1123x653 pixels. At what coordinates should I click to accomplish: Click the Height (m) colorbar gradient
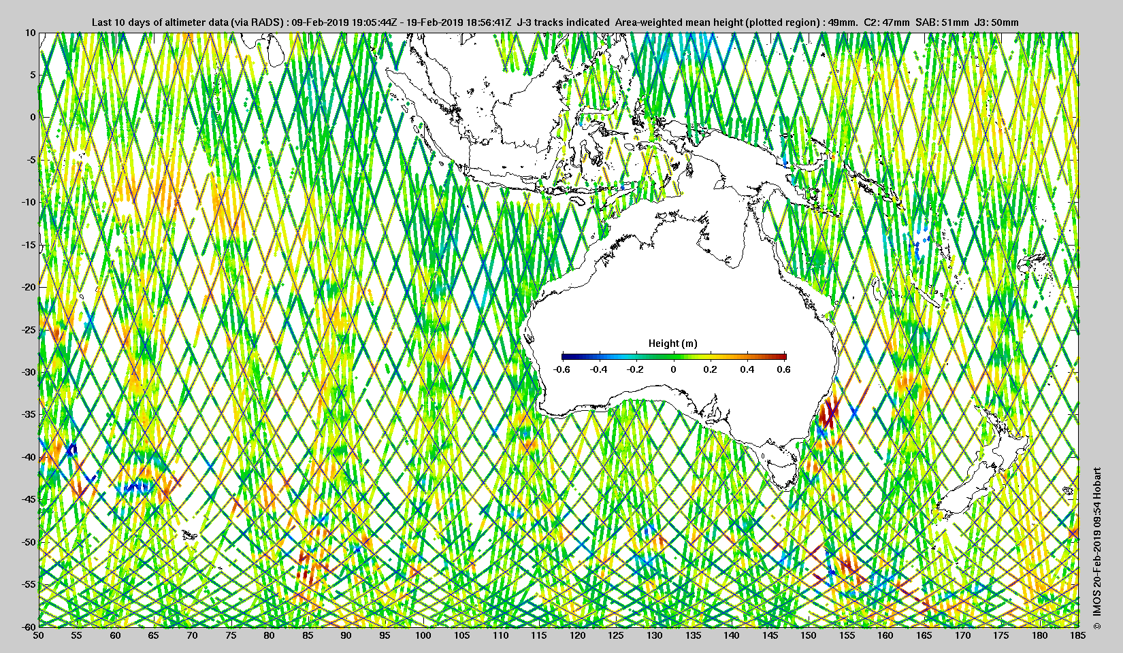point(674,356)
